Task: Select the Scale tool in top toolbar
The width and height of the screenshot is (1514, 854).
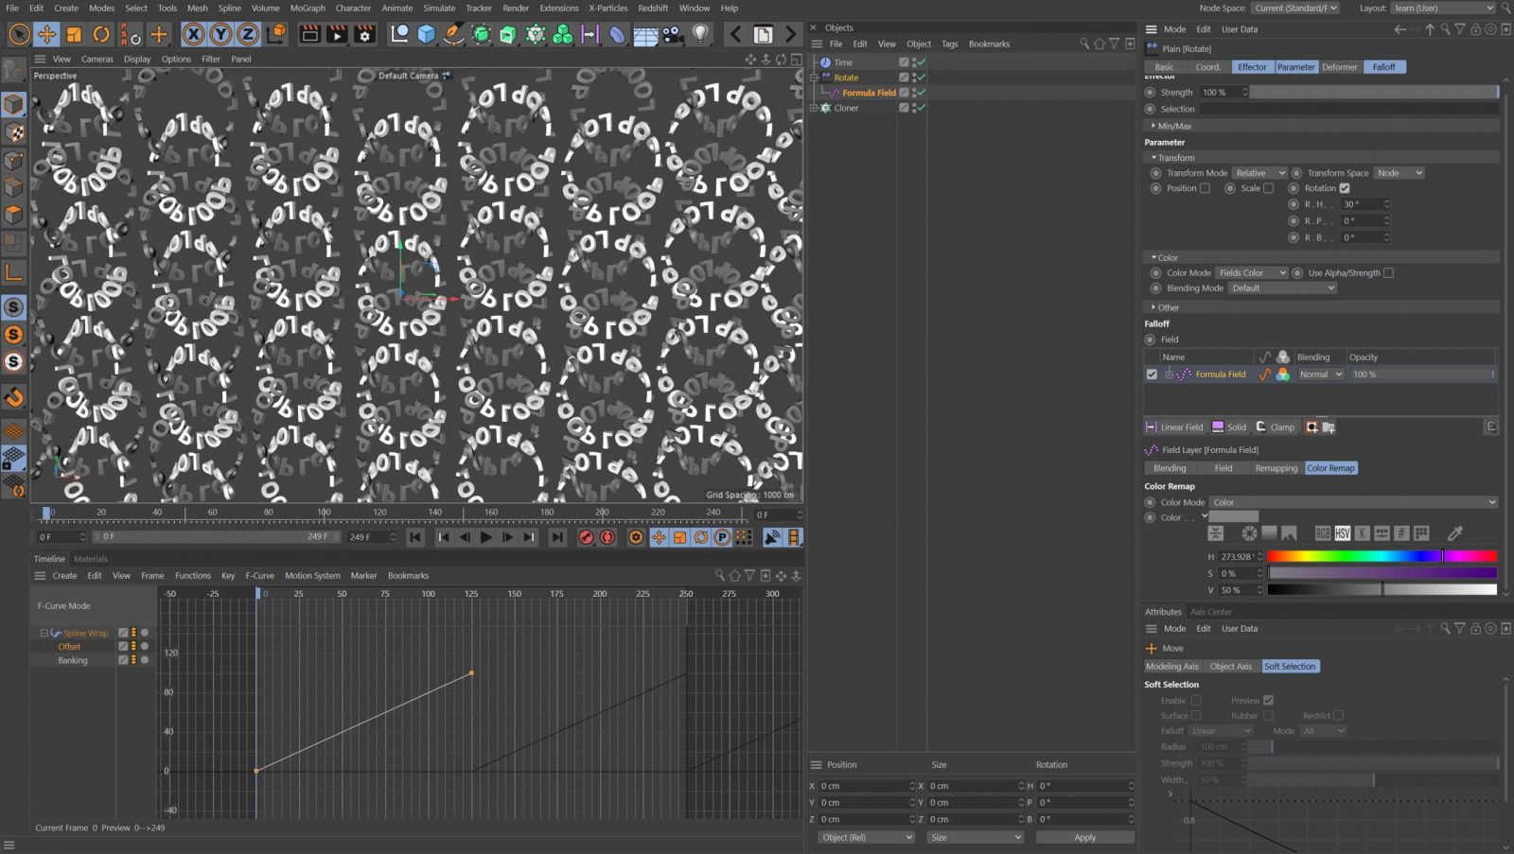Action: click(x=74, y=35)
